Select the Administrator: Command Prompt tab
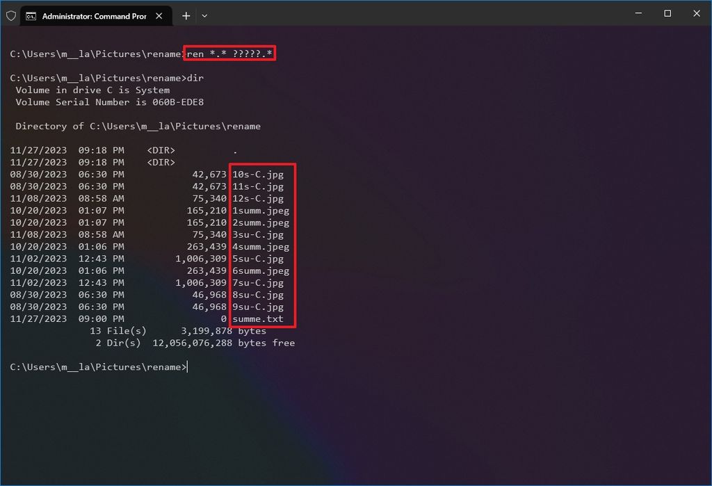 (x=94, y=15)
